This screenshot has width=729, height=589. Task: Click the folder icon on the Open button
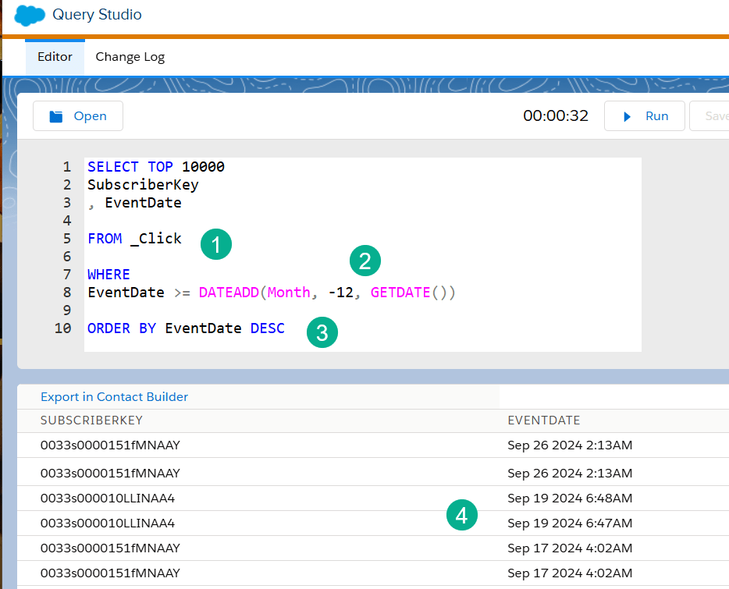coord(56,116)
